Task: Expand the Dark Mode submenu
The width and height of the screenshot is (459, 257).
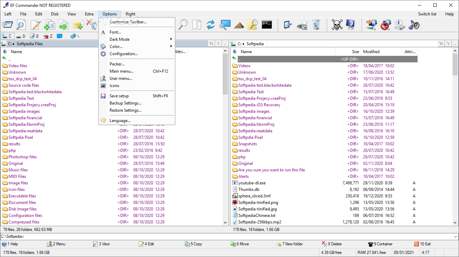Action: (x=137, y=39)
